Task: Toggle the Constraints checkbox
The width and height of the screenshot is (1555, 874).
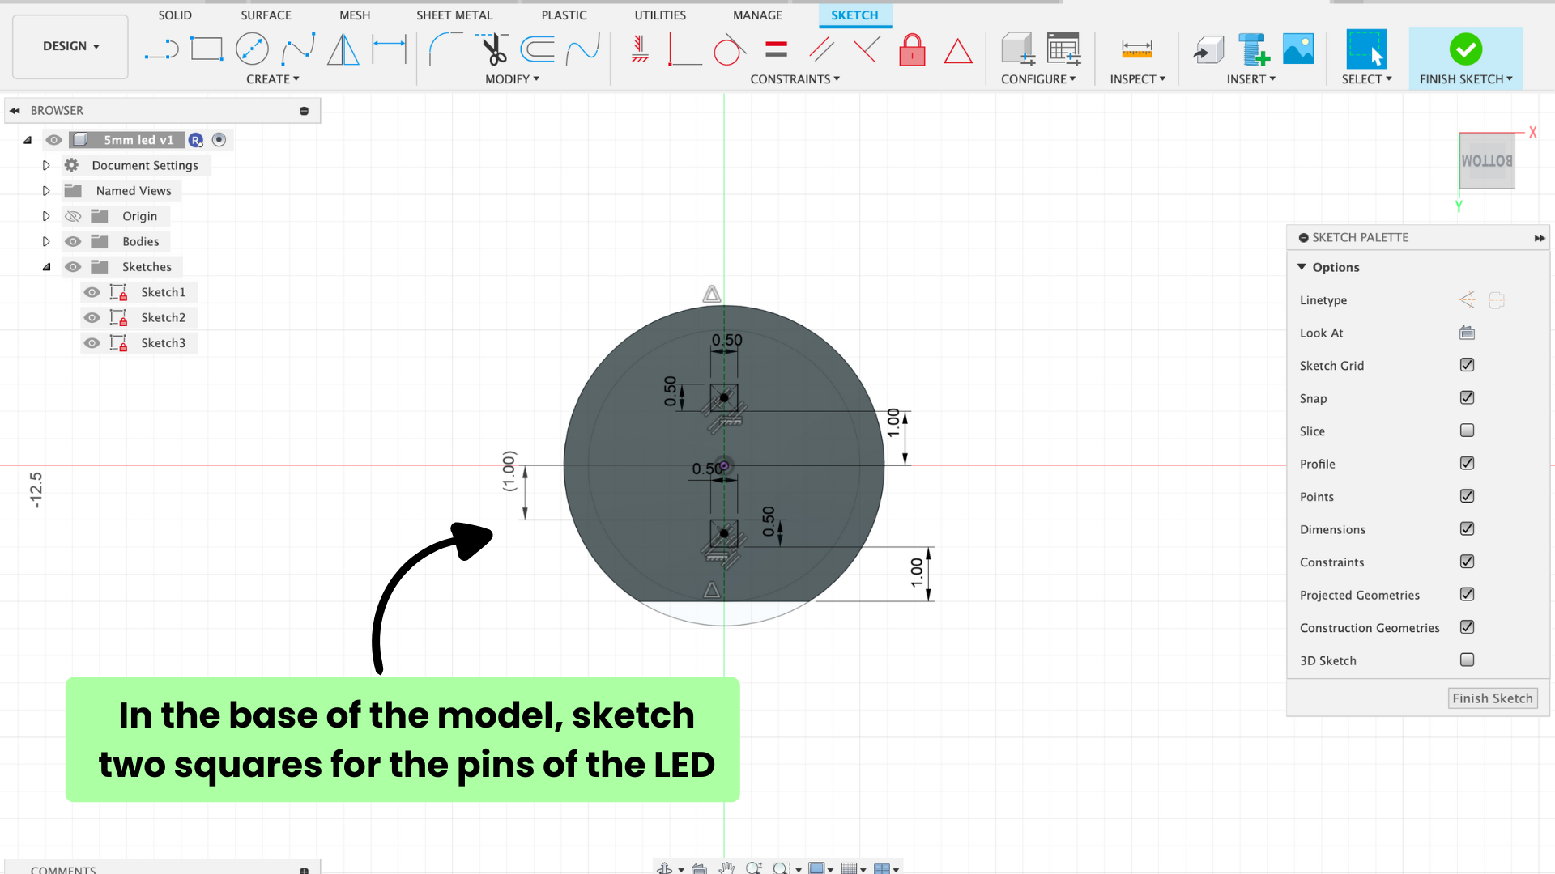Action: click(x=1467, y=562)
